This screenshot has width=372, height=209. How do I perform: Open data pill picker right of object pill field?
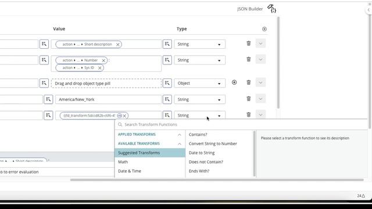click(x=167, y=83)
